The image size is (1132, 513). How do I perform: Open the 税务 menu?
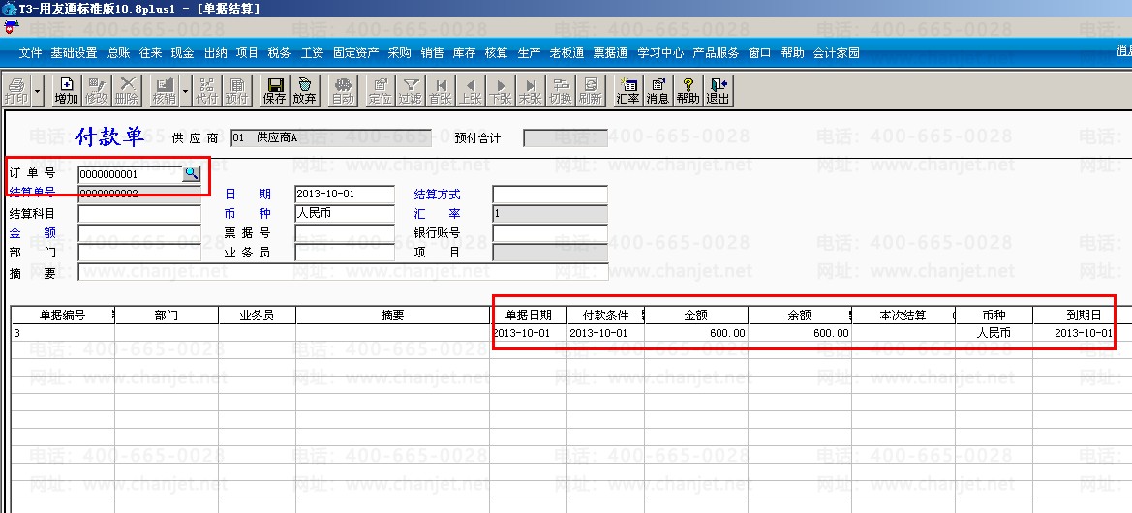click(279, 53)
